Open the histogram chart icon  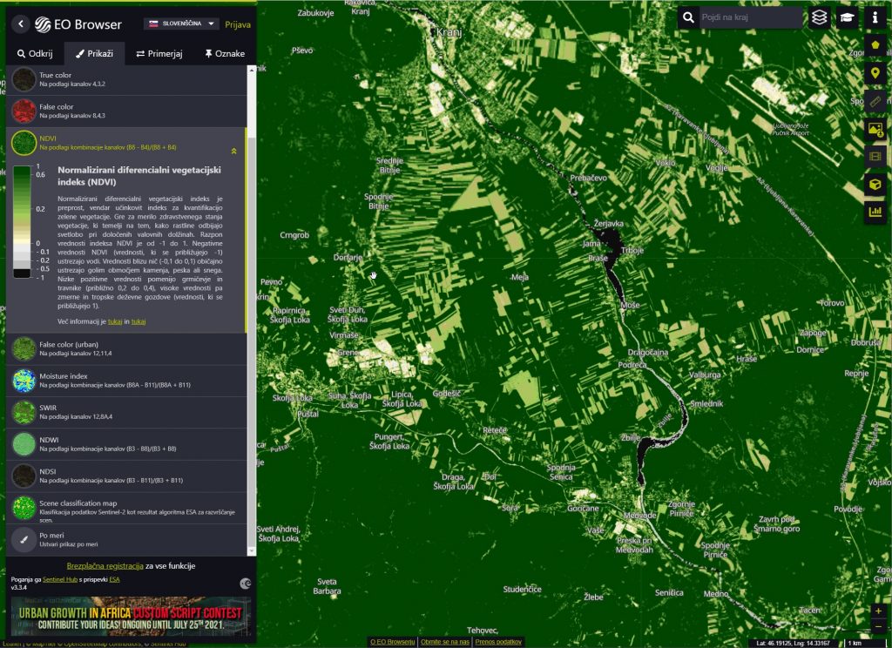pos(875,213)
